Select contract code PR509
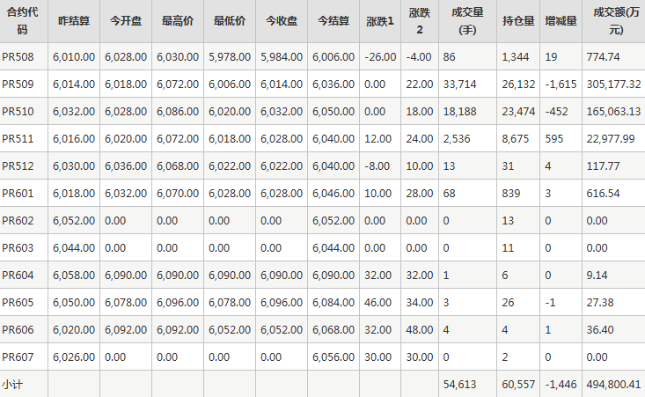645x397 pixels. 18,84
